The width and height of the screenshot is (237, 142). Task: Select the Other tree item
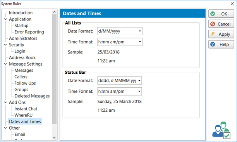click(x=14, y=128)
